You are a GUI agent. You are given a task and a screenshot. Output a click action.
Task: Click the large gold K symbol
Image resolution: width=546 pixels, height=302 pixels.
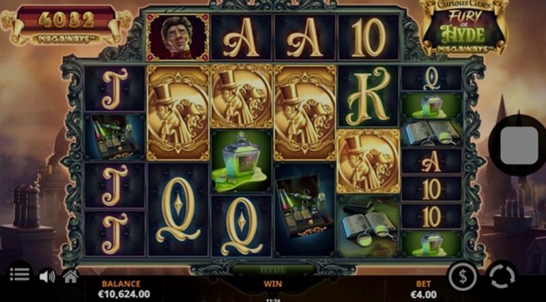368,96
